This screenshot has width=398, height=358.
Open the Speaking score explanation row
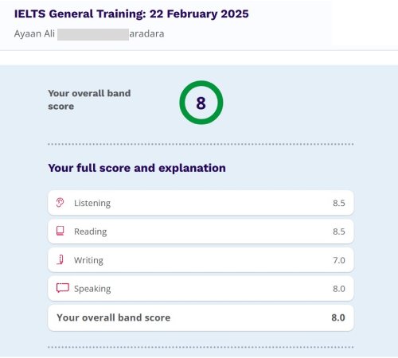pos(201,289)
